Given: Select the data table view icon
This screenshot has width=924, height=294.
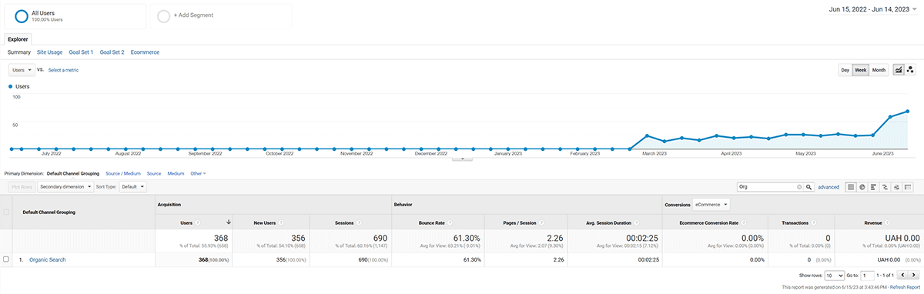Looking at the screenshot, I should click(x=851, y=187).
